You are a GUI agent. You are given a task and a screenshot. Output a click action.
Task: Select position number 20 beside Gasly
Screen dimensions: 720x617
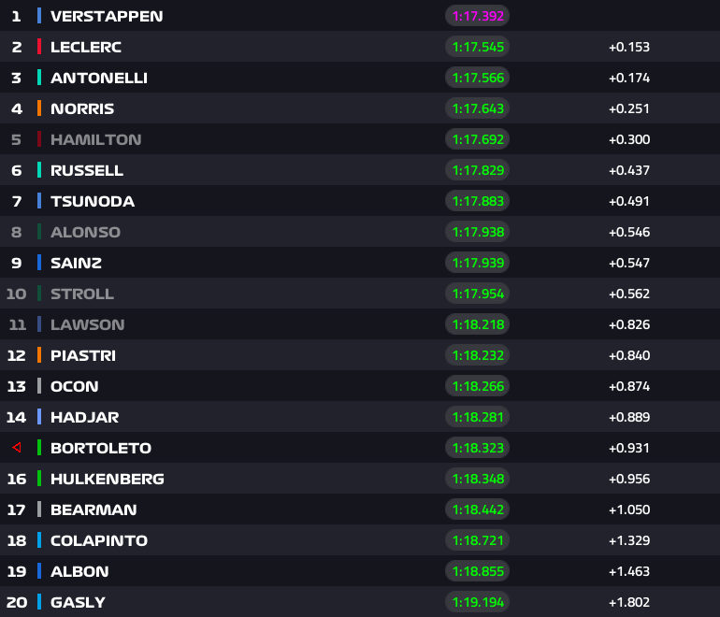pyautogui.click(x=16, y=602)
